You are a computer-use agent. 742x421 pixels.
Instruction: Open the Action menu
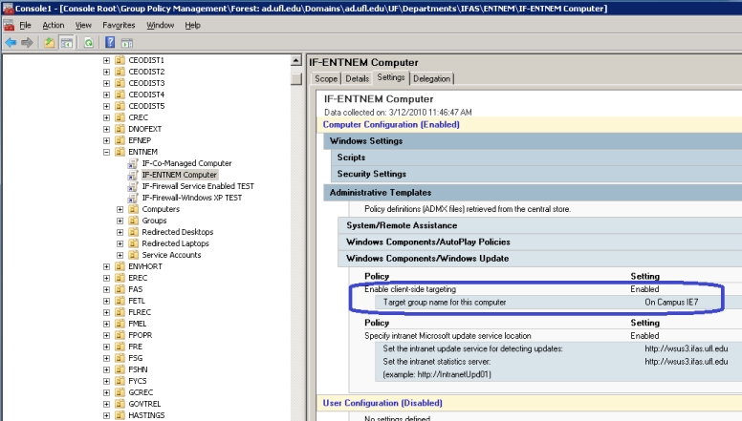54,25
